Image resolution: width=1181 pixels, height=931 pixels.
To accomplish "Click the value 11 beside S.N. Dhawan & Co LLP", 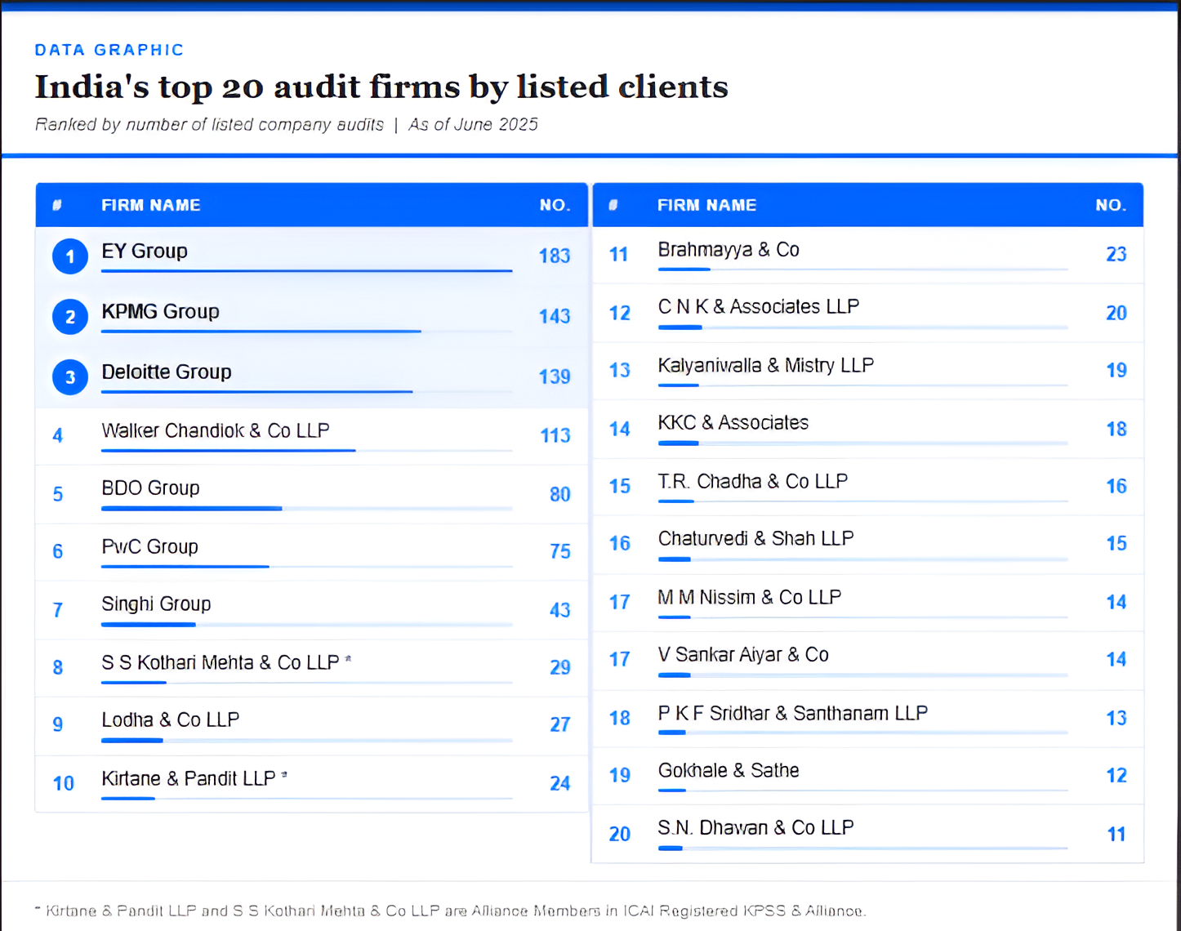I will point(1116,834).
